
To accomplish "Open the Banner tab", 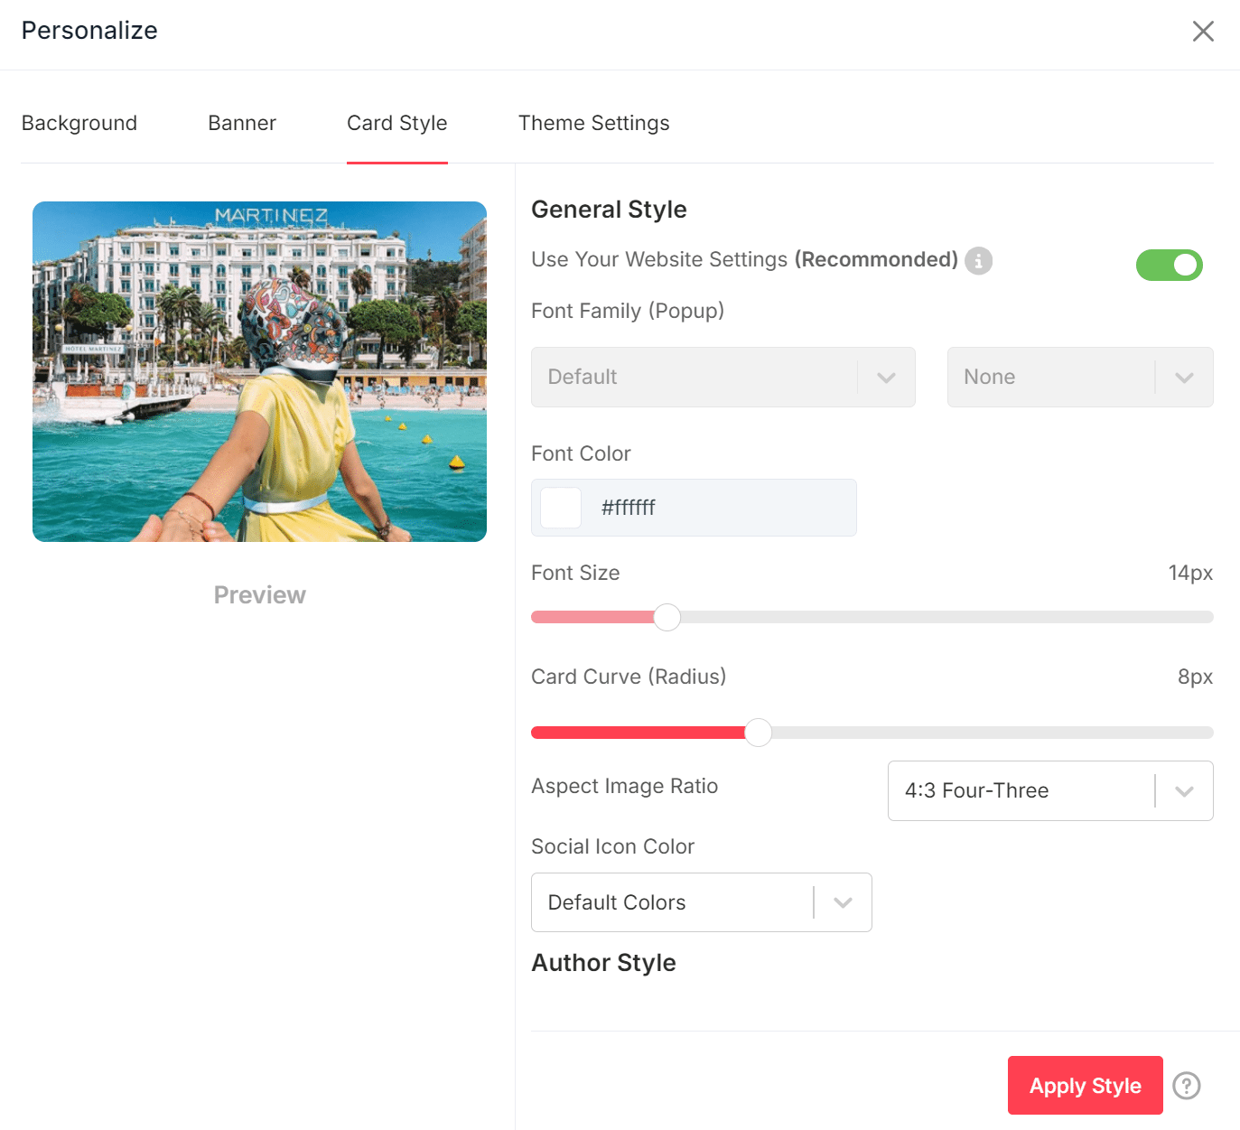I will pyautogui.click(x=242, y=123).
